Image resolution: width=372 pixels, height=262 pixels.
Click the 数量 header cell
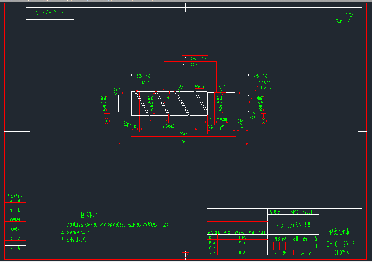click(296, 239)
